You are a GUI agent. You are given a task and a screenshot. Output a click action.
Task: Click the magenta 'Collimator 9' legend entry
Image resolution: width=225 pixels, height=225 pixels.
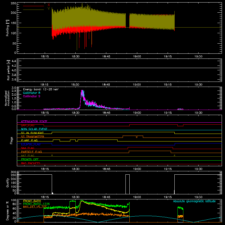pyautogui.click(x=31, y=96)
